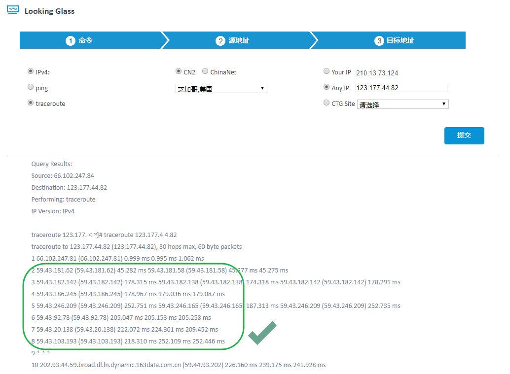Open the source location dropdown 芝加哥,美国

tap(221, 89)
